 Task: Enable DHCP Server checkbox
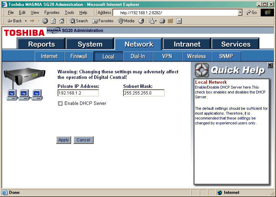[x=60, y=103]
